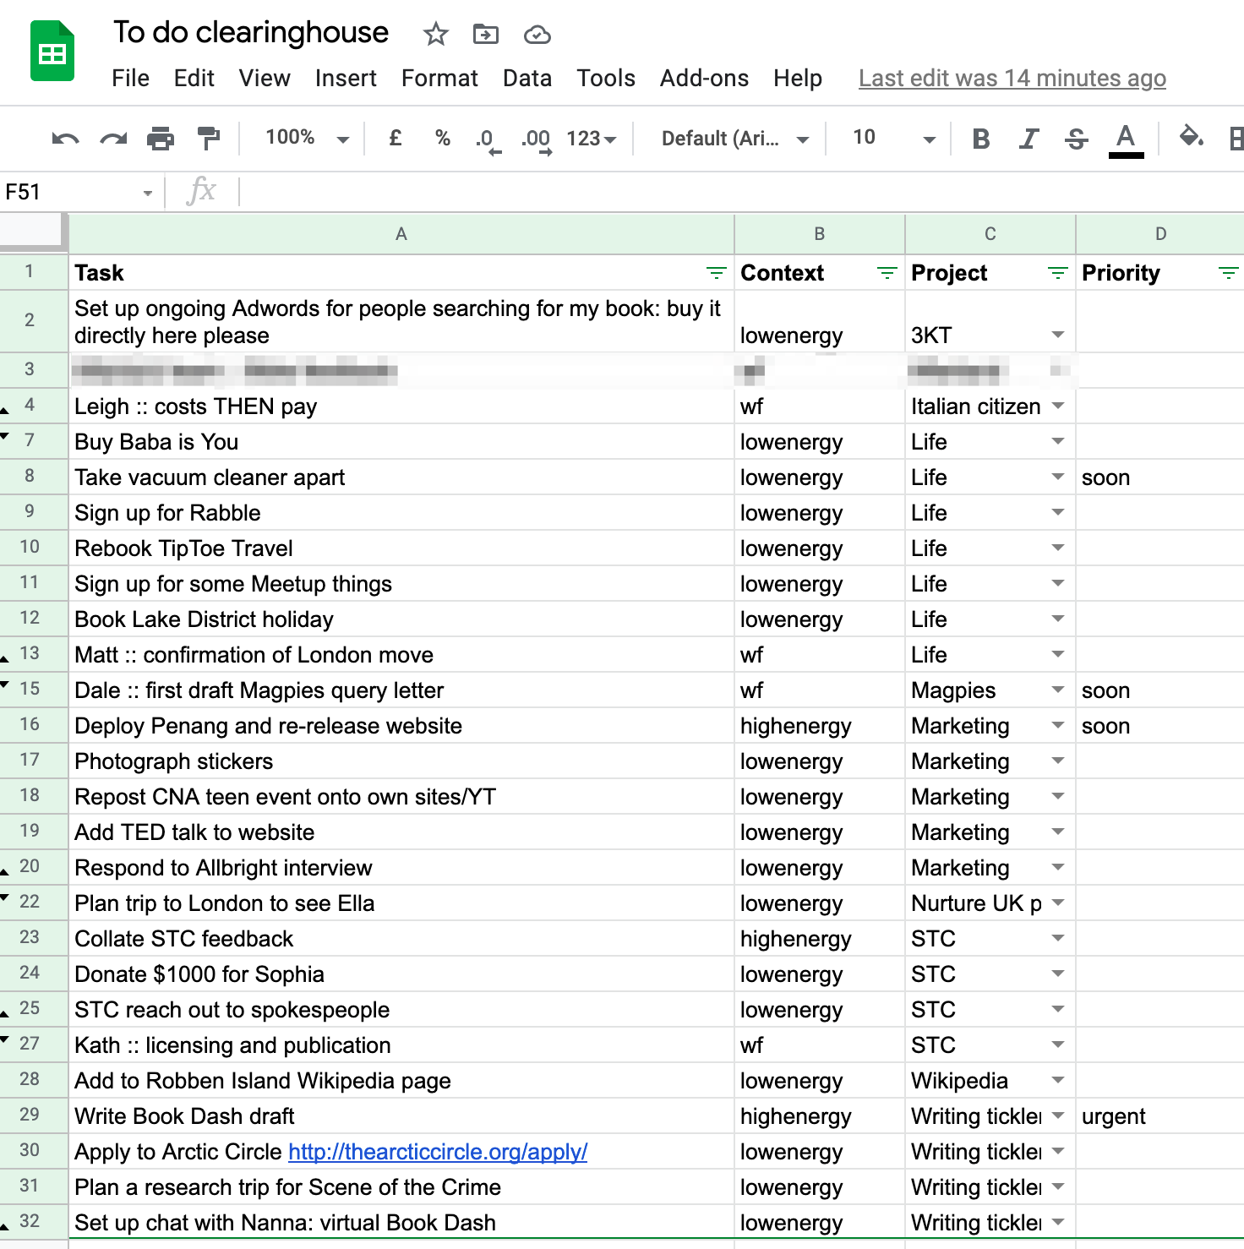Follow thearcticcircle.org/apply link
Image resolution: width=1244 pixels, height=1249 pixels.
point(438,1152)
